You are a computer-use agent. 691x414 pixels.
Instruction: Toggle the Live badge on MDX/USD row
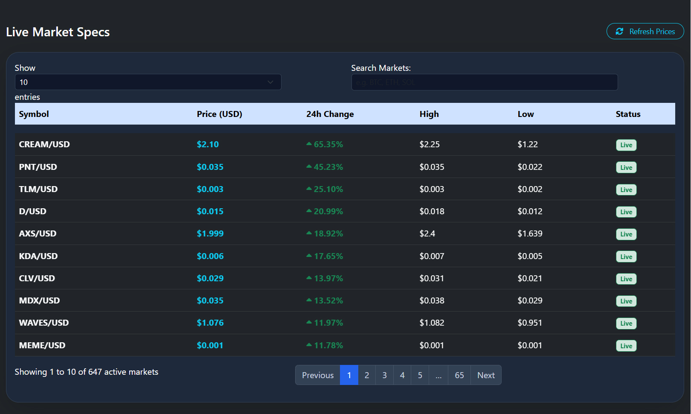(x=626, y=301)
